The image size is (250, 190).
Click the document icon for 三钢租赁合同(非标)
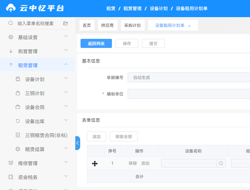coord(18,135)
